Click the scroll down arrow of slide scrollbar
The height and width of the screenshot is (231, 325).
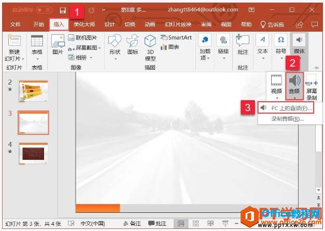coord(318,189)
